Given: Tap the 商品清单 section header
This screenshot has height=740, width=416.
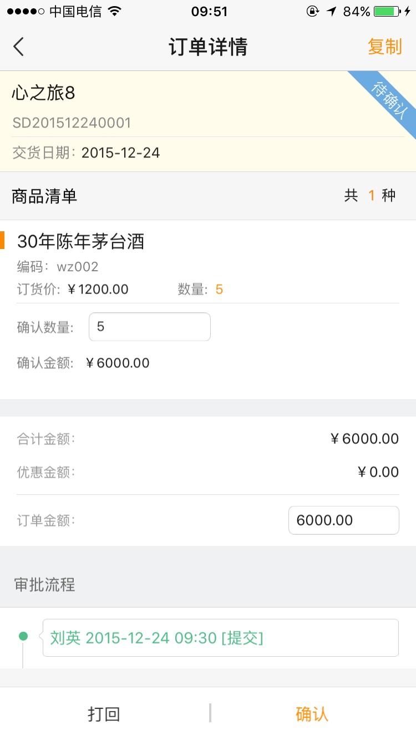Looking at the screenshot, I should tap(44, 196).
